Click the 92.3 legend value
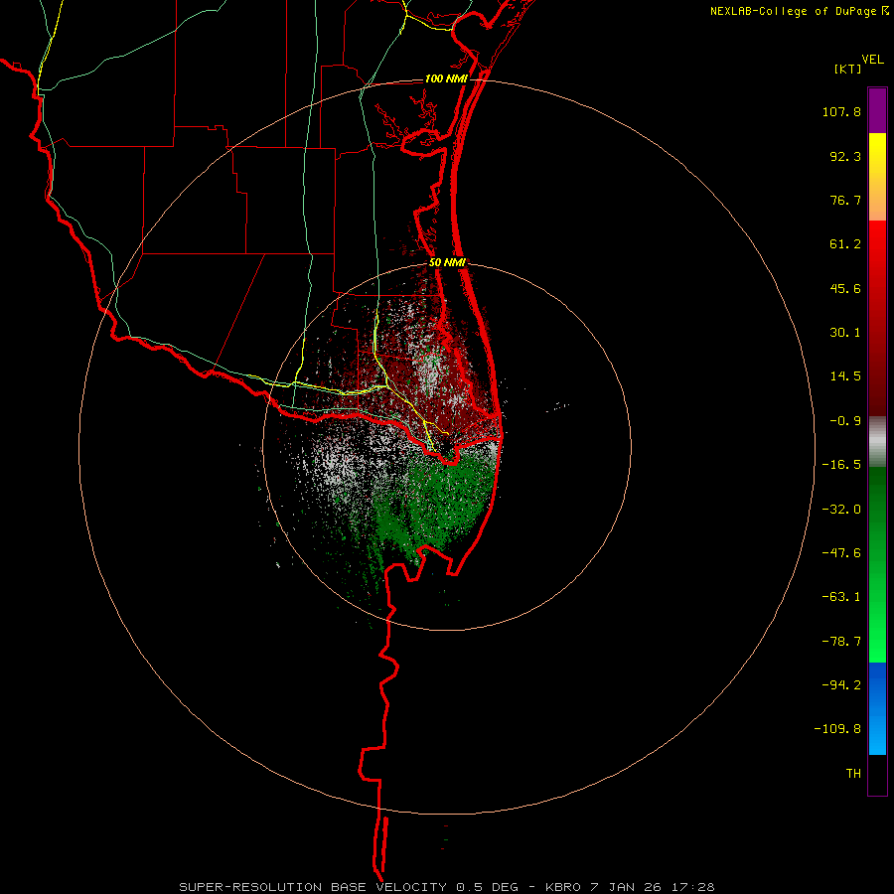894x894 pixels. [x=845, y=156]
